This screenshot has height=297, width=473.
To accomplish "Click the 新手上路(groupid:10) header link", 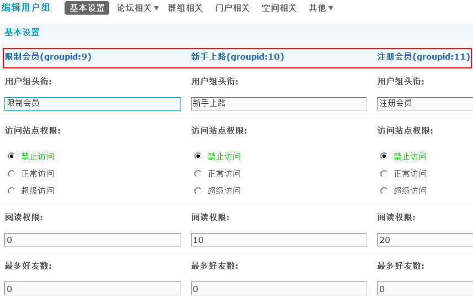I will point(238,57).
